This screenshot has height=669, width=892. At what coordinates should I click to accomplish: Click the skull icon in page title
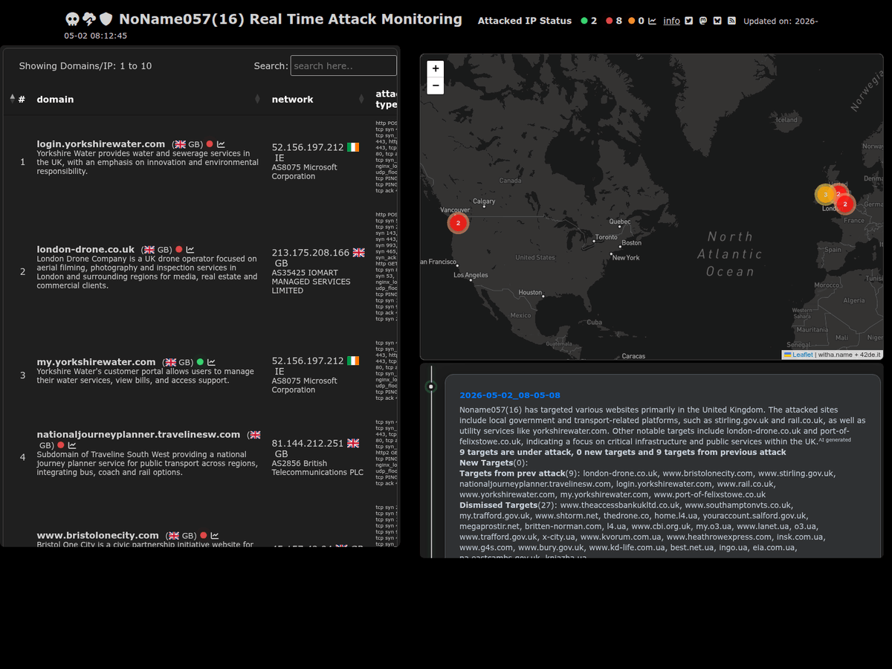[72, 19]
